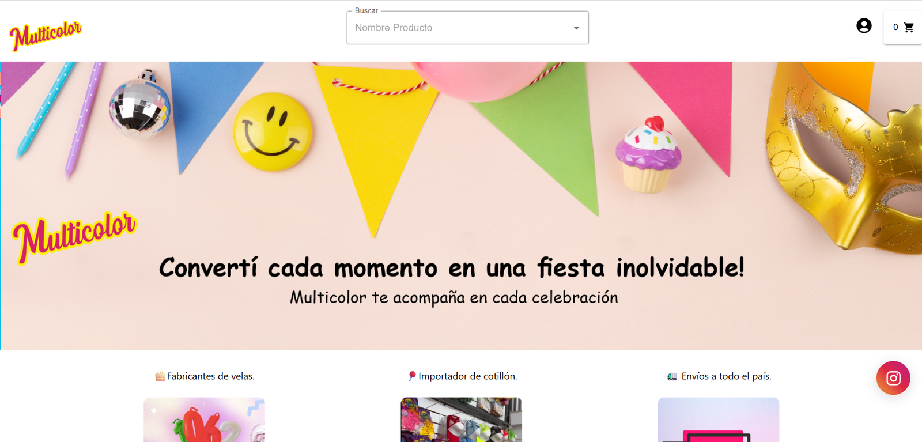Select the Fabricantes de velas label
Viewport: 922px width, 442px height.
pos(210,376)
